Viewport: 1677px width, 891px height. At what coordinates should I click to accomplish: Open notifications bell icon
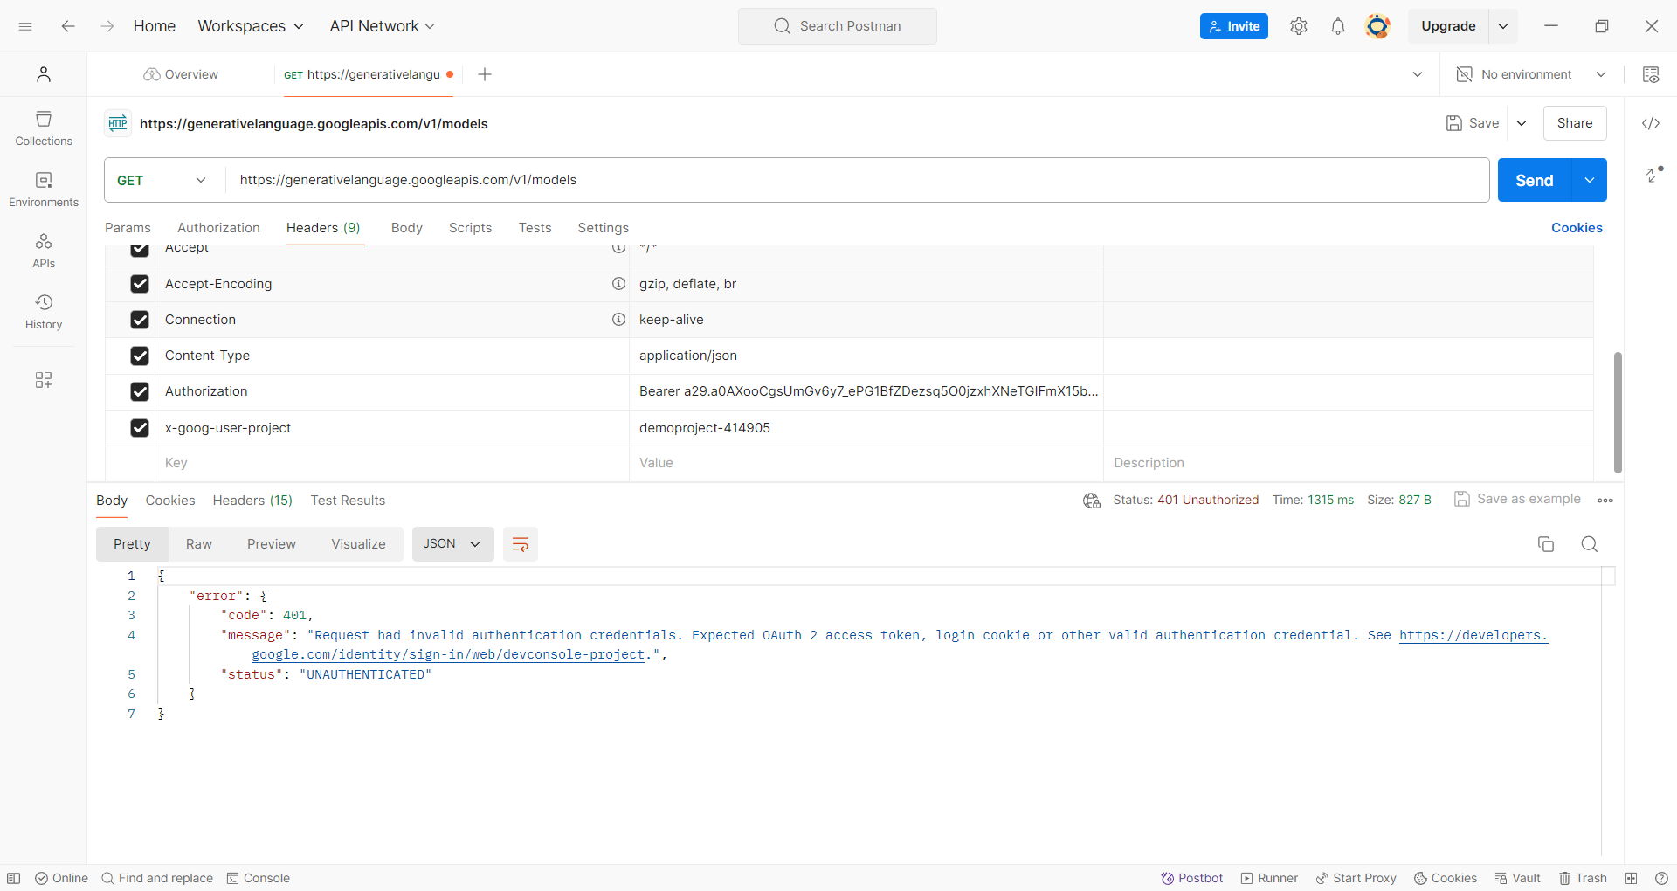pos(1338,26)
